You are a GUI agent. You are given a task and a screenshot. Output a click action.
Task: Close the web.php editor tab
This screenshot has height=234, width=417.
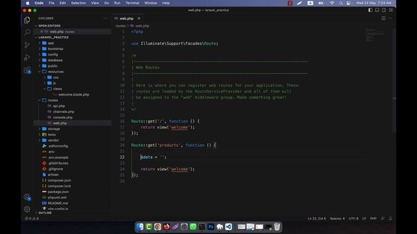[x=139, y=18]
